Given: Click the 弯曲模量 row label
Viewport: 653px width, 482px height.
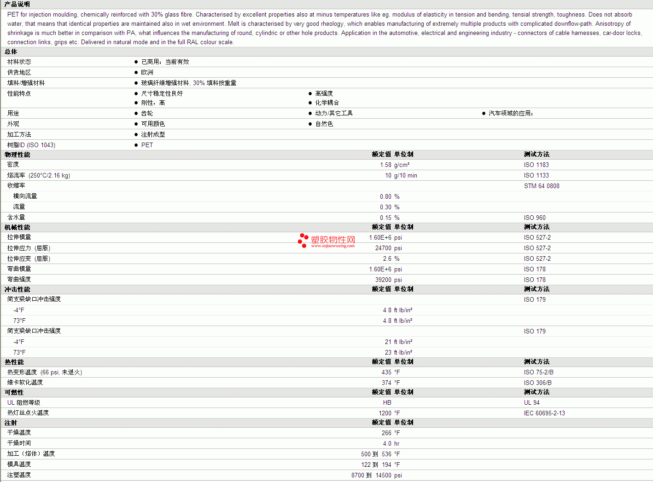Looking at the screenshot, I should click(19, 269).
